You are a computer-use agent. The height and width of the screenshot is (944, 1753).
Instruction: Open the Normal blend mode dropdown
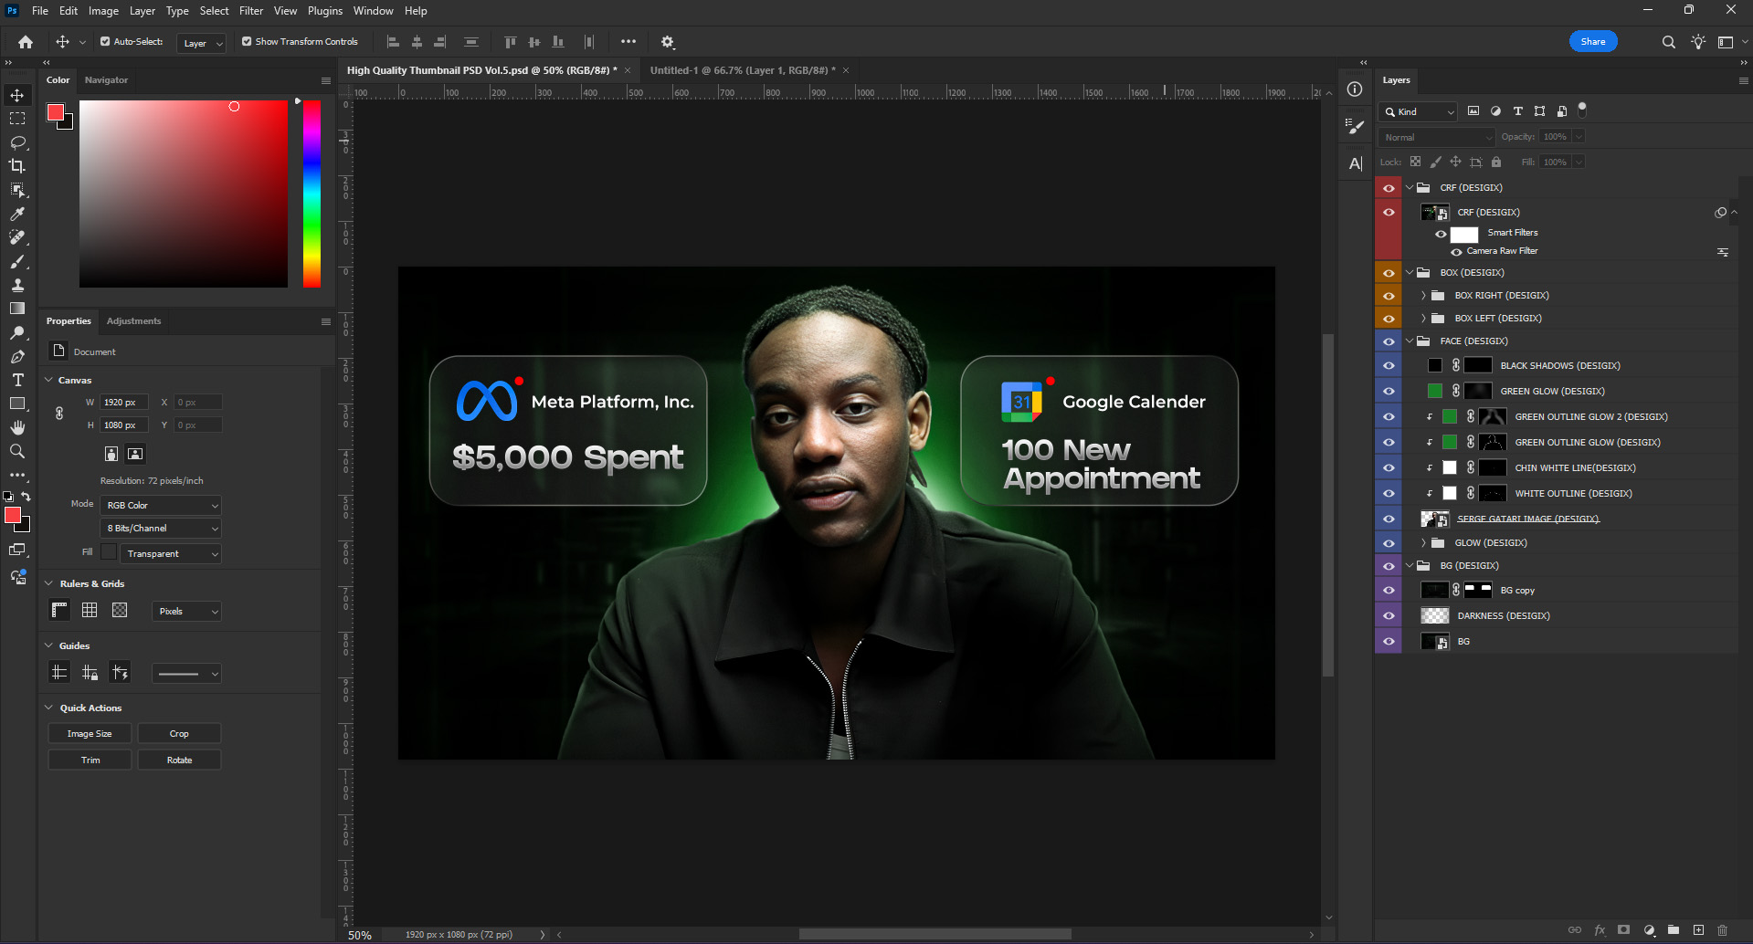(1436, 137)
